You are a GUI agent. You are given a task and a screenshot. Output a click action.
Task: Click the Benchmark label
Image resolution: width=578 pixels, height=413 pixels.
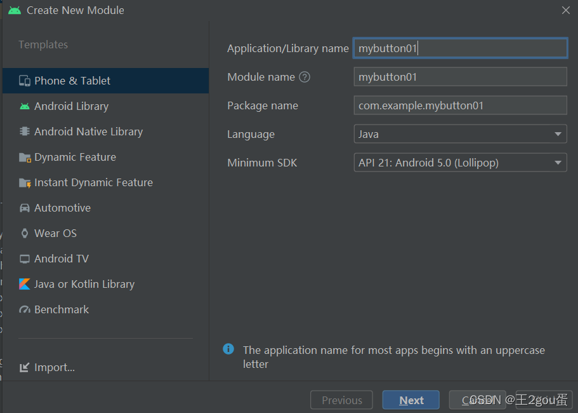tap(62, 309)
